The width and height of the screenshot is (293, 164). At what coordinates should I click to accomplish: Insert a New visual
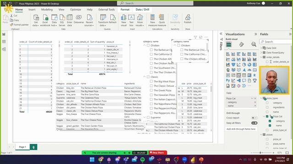[124, 20]
